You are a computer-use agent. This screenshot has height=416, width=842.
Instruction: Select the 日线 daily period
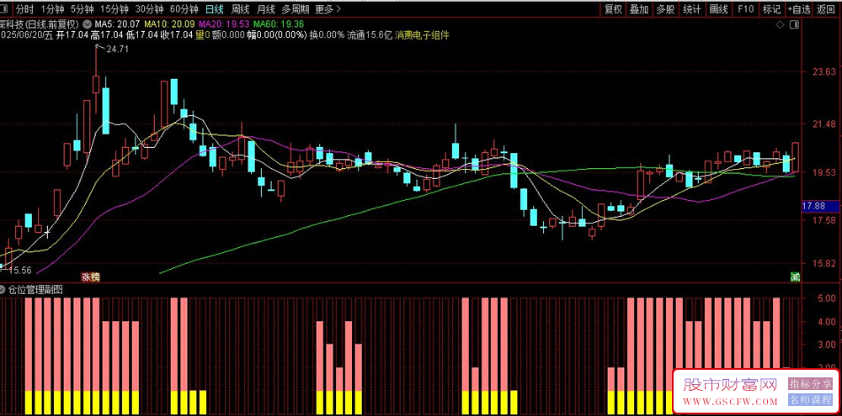tap(215, 9)
